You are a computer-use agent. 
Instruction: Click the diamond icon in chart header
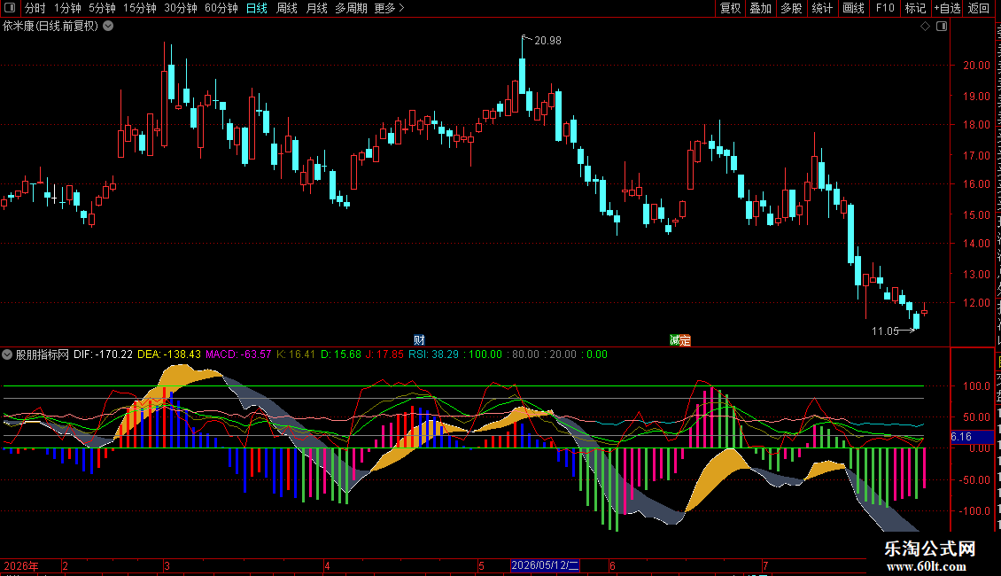tap(925, 27)
